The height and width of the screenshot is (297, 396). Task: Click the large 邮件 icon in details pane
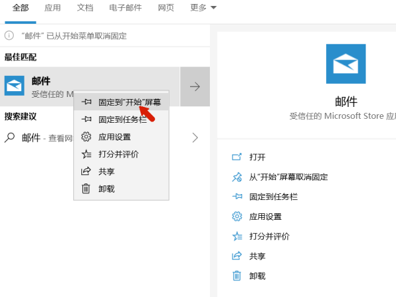coord(346,64)
